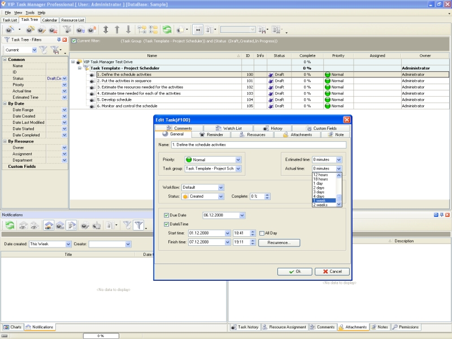Click the delete task icon with red X
The image size is (452, 339).
[x=53, y=29]
